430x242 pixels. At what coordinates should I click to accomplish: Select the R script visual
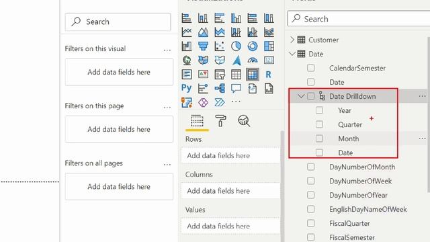point(269,75)
